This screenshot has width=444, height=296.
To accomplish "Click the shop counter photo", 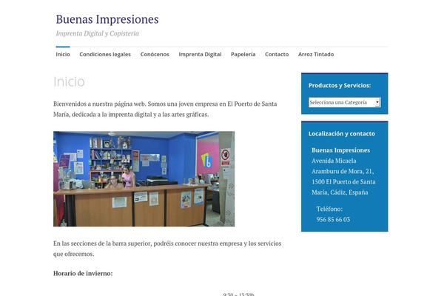I will [x=144, y=179].
